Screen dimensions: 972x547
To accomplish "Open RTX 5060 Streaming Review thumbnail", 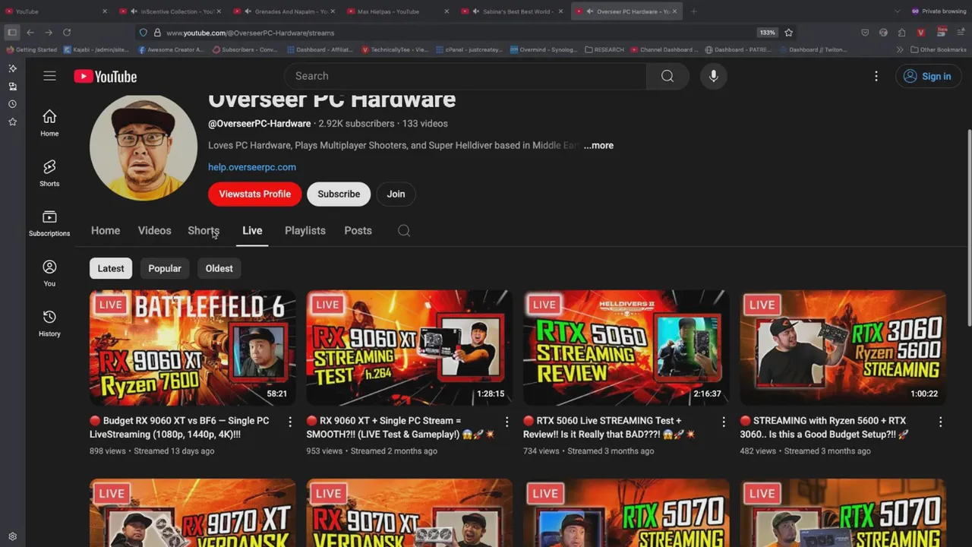I will coord(626,348).
